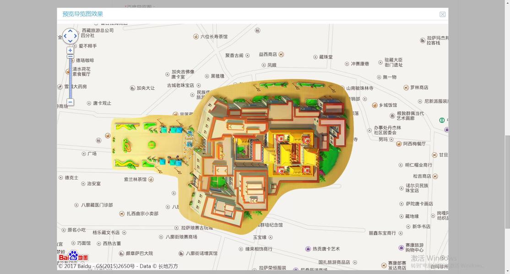Viewport: 510px width, 274px height.
Task: Click the 聚香古阁 map label
Action: pos(234,55)
